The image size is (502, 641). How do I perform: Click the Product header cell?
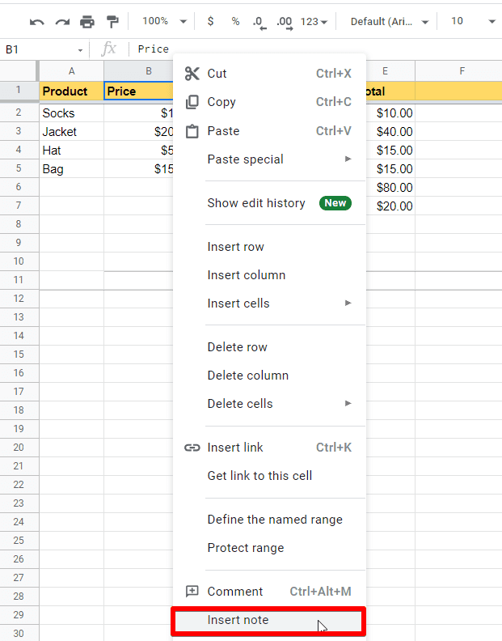tap(71, 91)
